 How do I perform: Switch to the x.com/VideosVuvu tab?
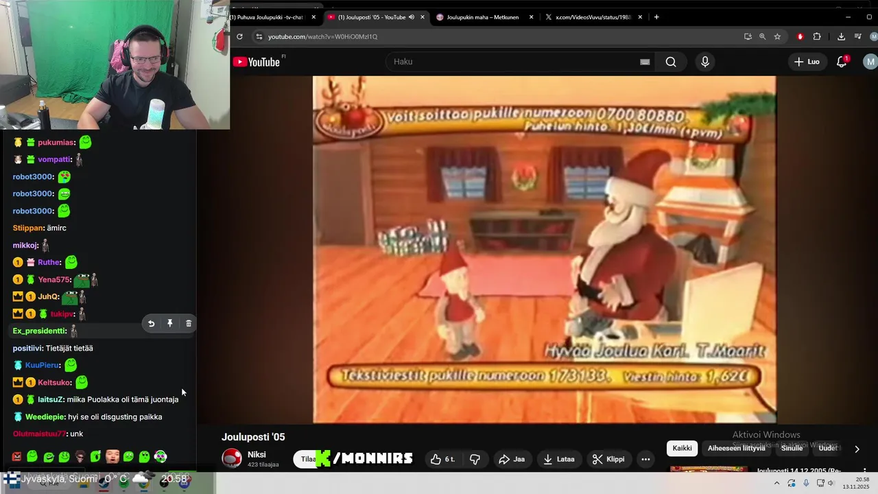[x=592, y=17]
